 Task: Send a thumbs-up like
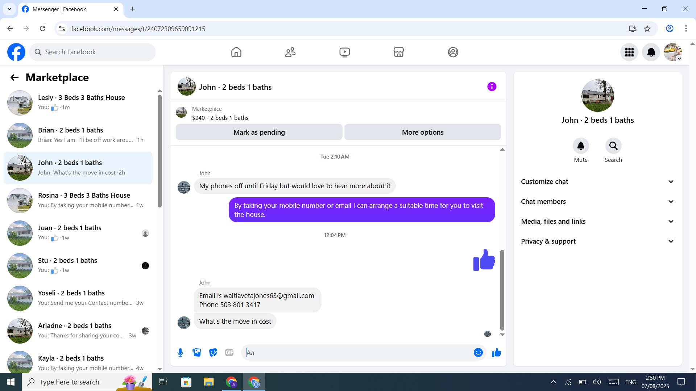(496, 352)
